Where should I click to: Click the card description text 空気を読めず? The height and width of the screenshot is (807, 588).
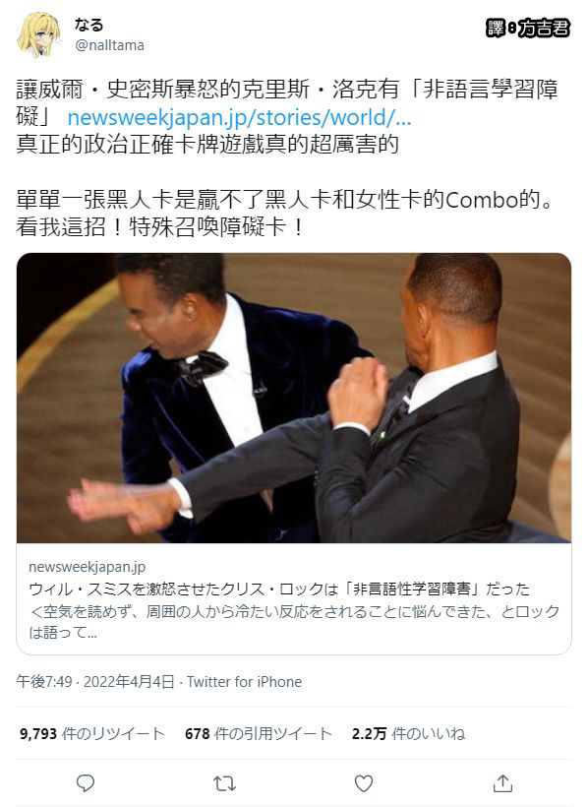294,622
